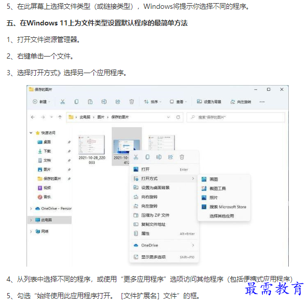Click 图片 in the address bar breadcrumb
Screen dimensions: 308x305
coord(101,117)
